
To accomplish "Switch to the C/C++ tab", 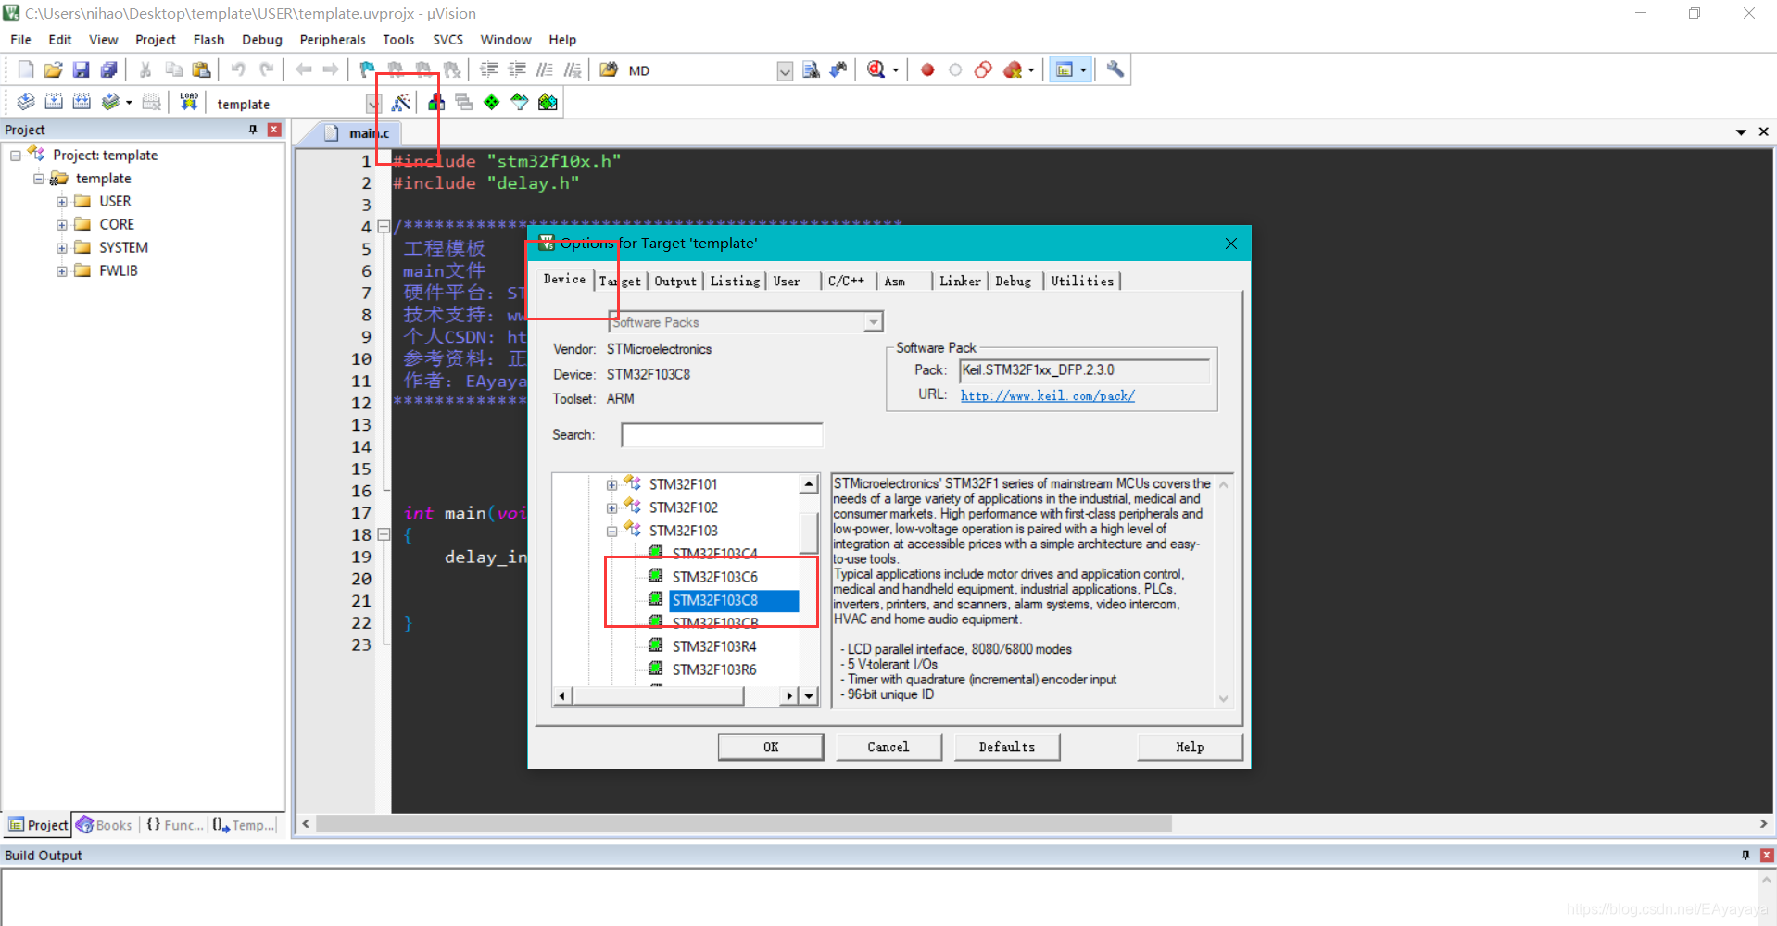I will 846,282.
